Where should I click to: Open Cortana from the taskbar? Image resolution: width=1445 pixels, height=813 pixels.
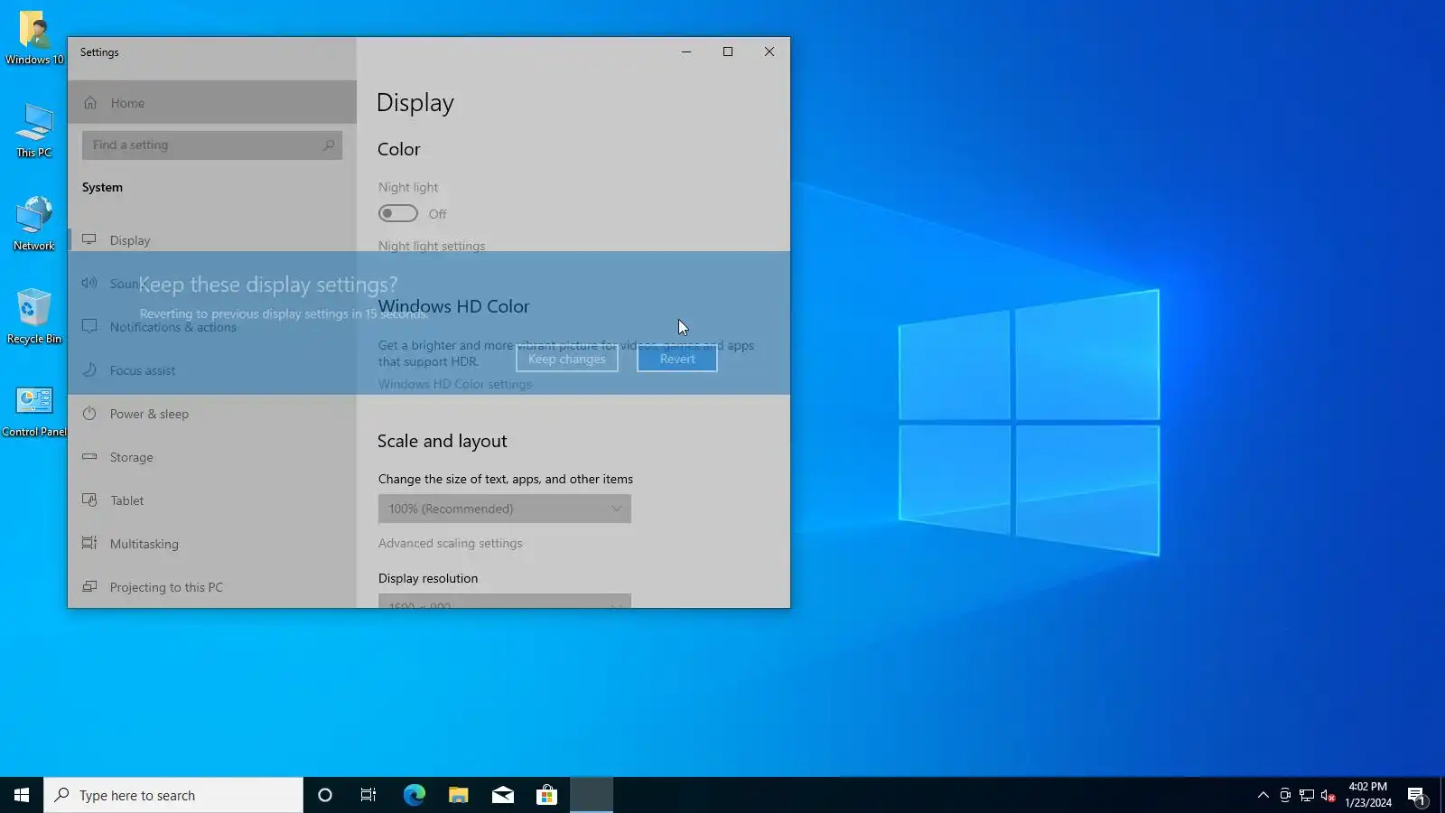325,795
